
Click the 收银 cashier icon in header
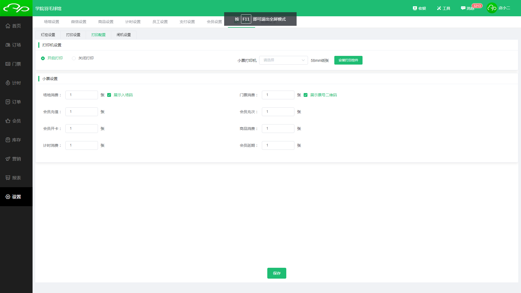(x=415, y=8)
